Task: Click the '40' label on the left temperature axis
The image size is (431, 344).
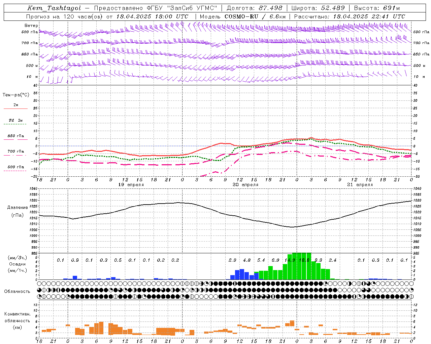Action: [35, 86]
